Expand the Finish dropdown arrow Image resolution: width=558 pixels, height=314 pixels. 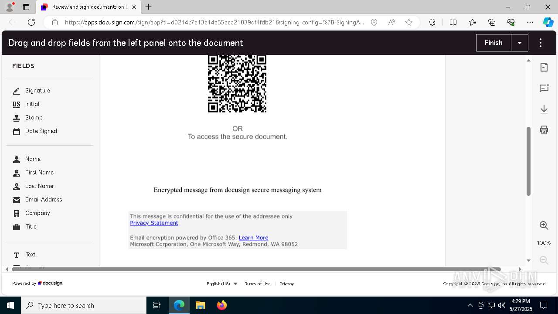520,43
